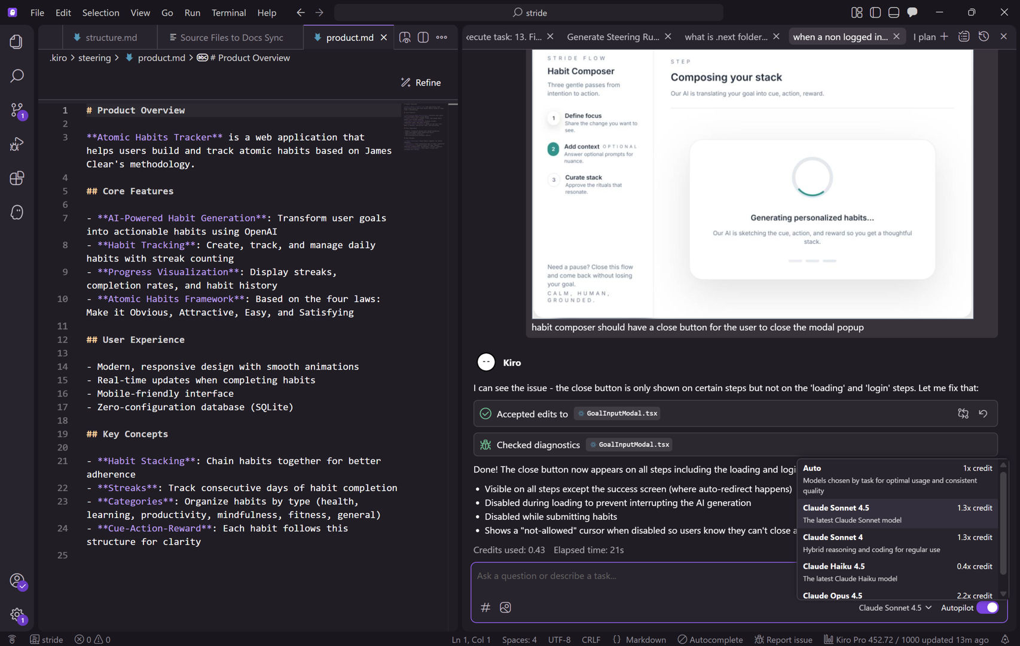Open the Claude Sonnet 4.5 model dropdown
The image size is (1020, 646).
pyautogui.click(x=895, y=608)
